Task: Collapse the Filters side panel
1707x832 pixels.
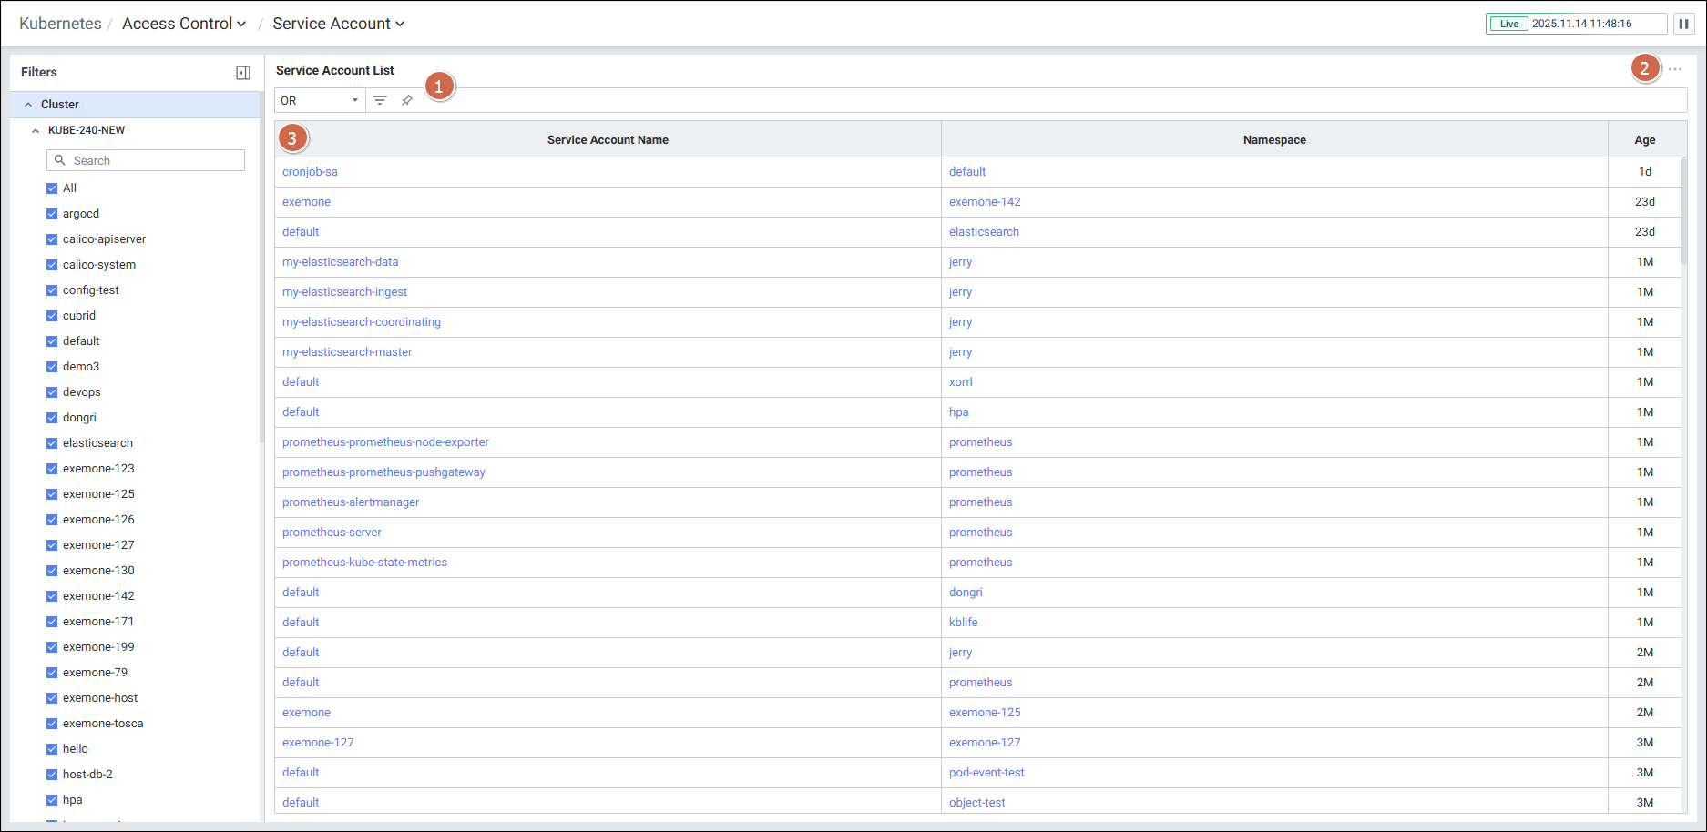Action: (x=243, y=73)
